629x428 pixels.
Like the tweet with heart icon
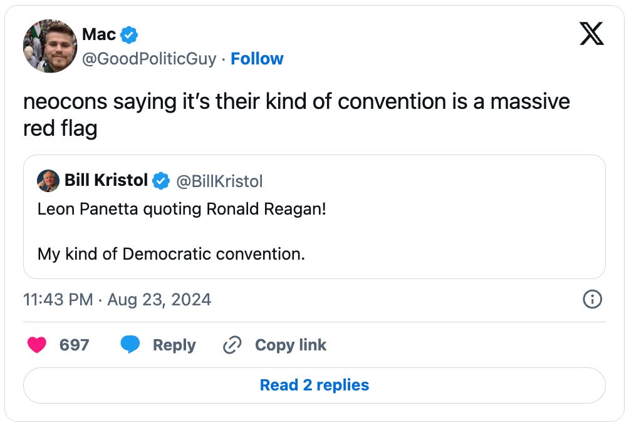coord(37,345)
